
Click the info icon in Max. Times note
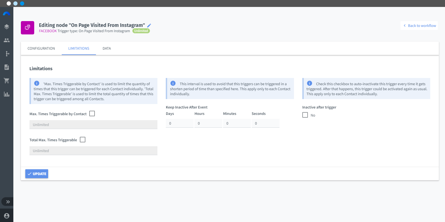tap(37, 83)
